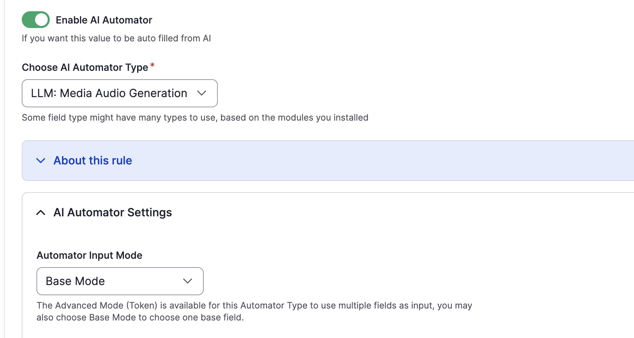Click the chevron inside the Base Mode selector
634x338 pixels.
point(188,281)
